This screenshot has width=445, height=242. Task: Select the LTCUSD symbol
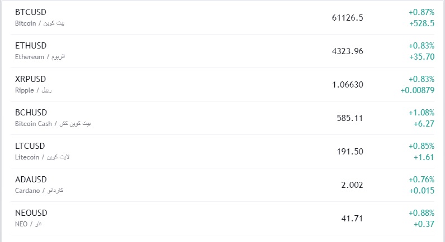pyautogui.click(x=30, y=146)
